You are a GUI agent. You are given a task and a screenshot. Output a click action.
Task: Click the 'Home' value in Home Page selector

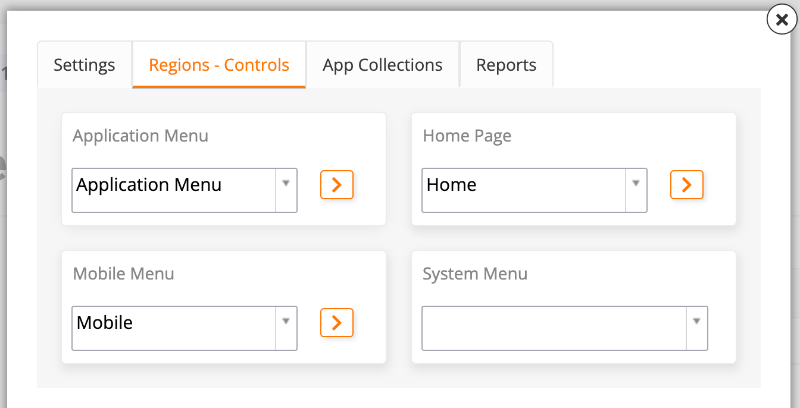(x=451, y=185)
